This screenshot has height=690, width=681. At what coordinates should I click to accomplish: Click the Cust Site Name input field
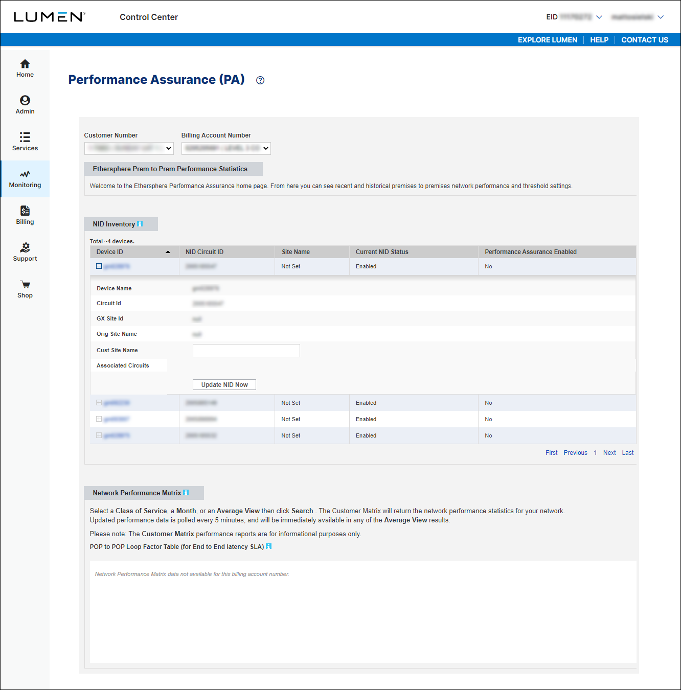246,351
